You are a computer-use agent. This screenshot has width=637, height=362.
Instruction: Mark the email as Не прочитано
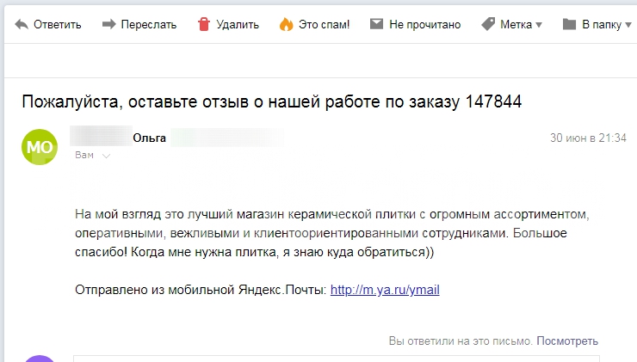[x=425, y=24]
